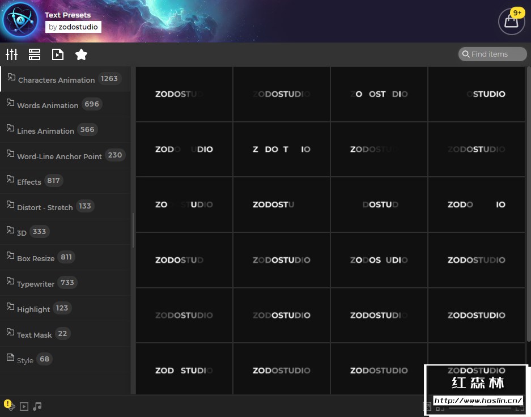Focus the Find items search field
531x417 pixels.
[492, 54]
